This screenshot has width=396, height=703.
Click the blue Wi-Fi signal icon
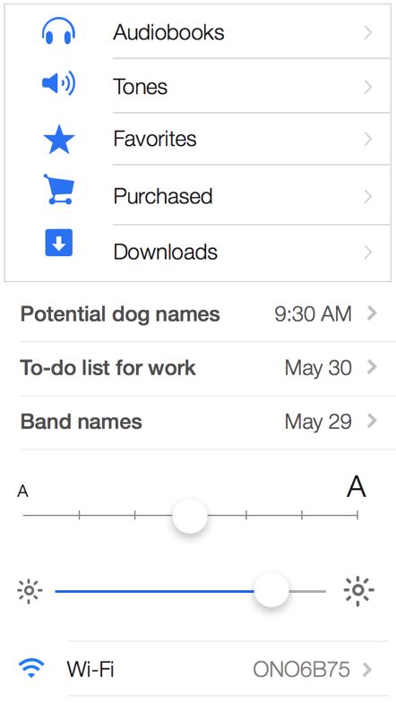click(x=31, y=668)
